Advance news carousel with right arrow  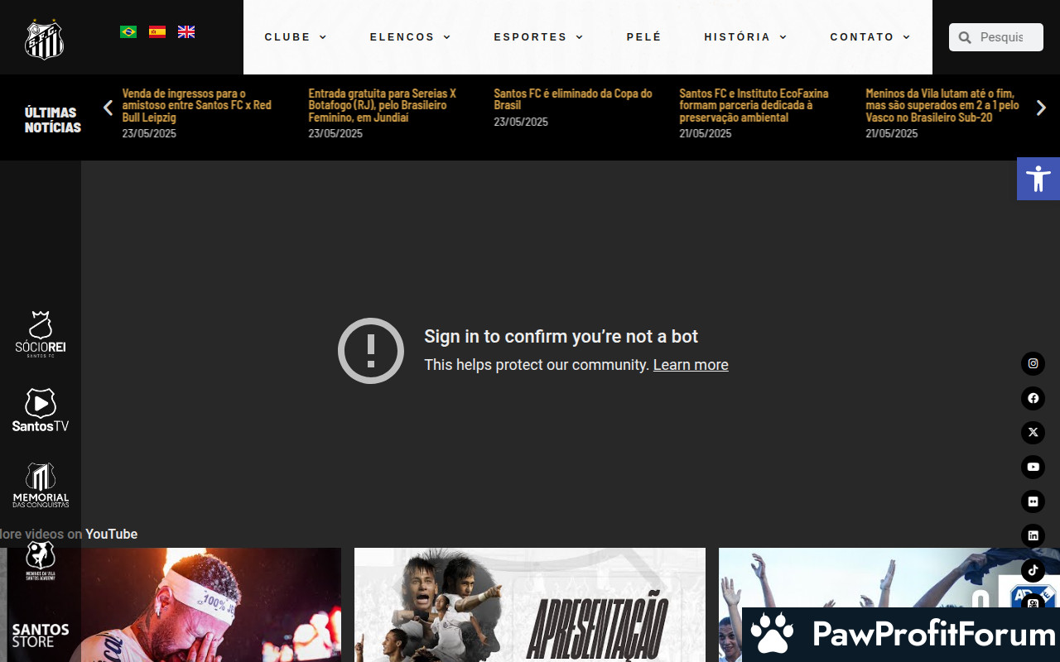click(x=1041, y=108)
